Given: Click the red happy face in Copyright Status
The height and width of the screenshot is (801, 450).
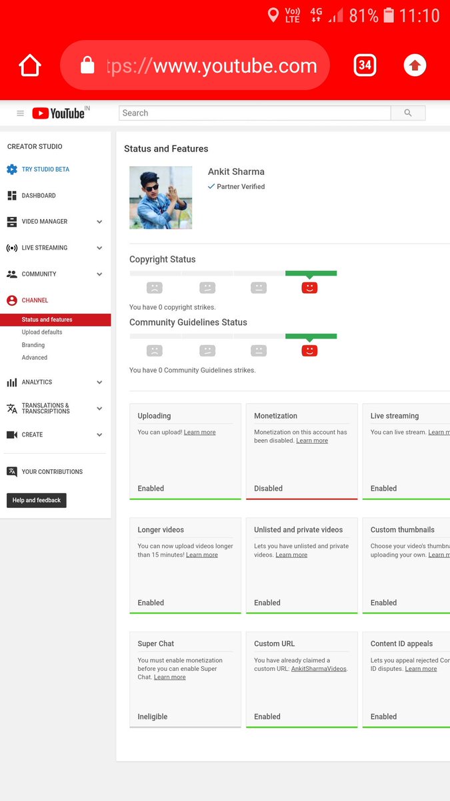Looking at the screenshot, I should coord(309,288).
